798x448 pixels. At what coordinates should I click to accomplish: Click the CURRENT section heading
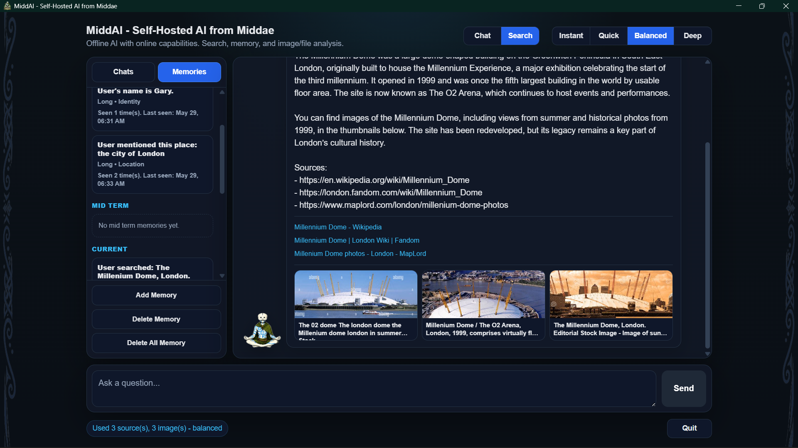pos(110,249)
